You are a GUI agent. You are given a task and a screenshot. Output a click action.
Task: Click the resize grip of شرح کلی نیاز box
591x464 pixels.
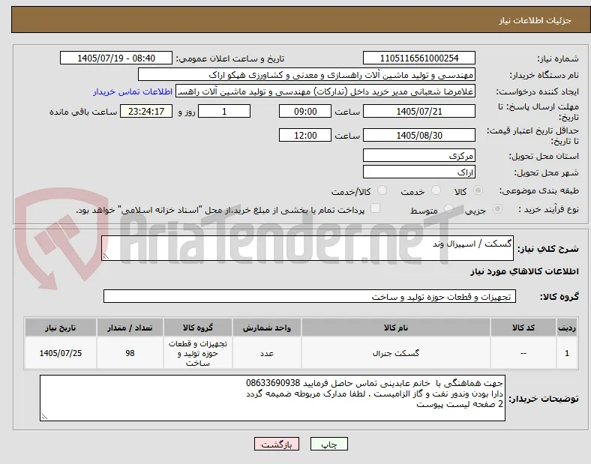(106, 256)
